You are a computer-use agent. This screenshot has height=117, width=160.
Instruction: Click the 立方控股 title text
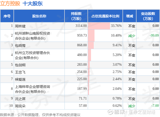pyautogui.click(x=10, y=3)
